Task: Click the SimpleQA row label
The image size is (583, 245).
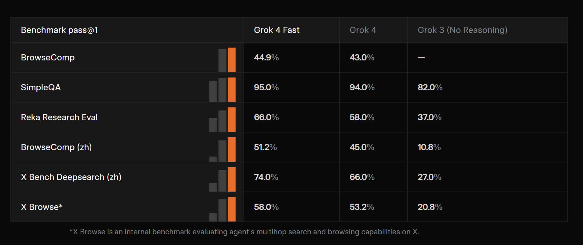Action: click(x=41, y=87)
